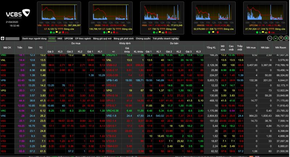Image resolution: width=290 pixels, height=157 pixels.
Task: Open Trái phiếu doanh nghiệp tab
Action: 166,38
